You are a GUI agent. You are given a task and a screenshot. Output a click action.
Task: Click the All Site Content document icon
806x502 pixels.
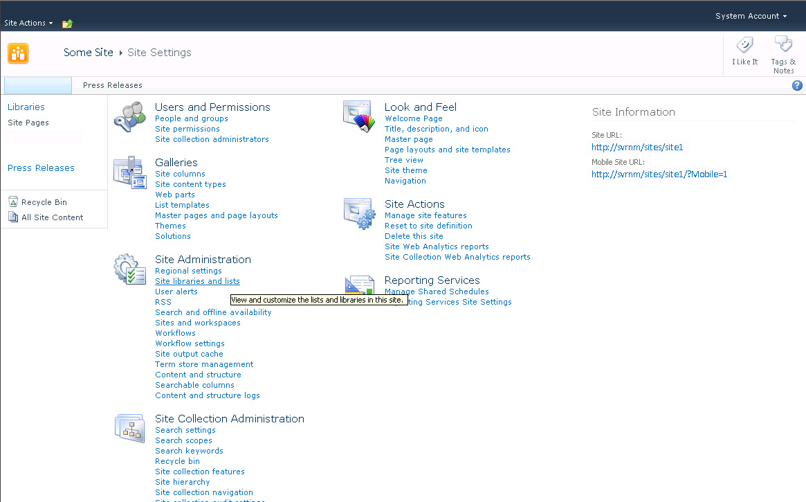click(13, 217)
